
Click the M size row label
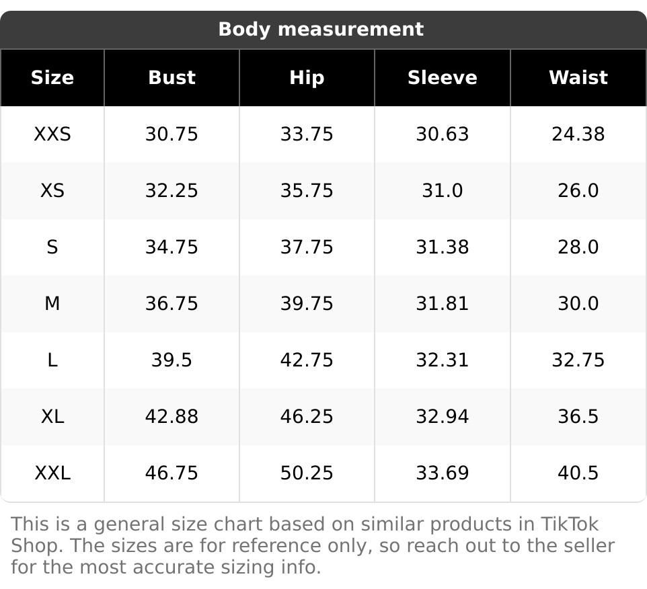[52, 304]
